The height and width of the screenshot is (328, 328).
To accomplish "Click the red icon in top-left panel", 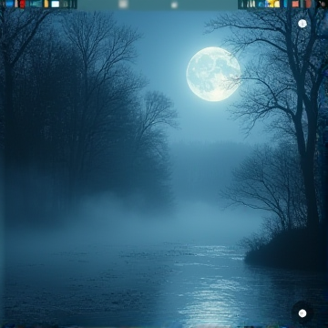I will click(23, 4).
